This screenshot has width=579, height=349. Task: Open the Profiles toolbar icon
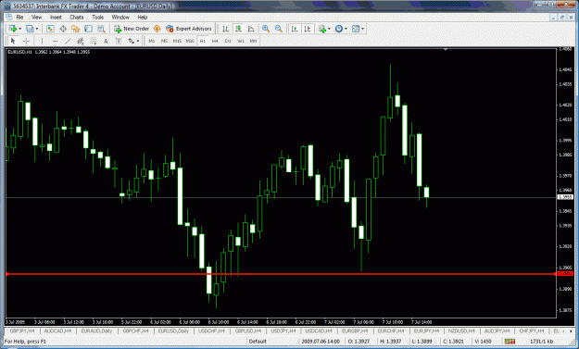tap(30, 29)
